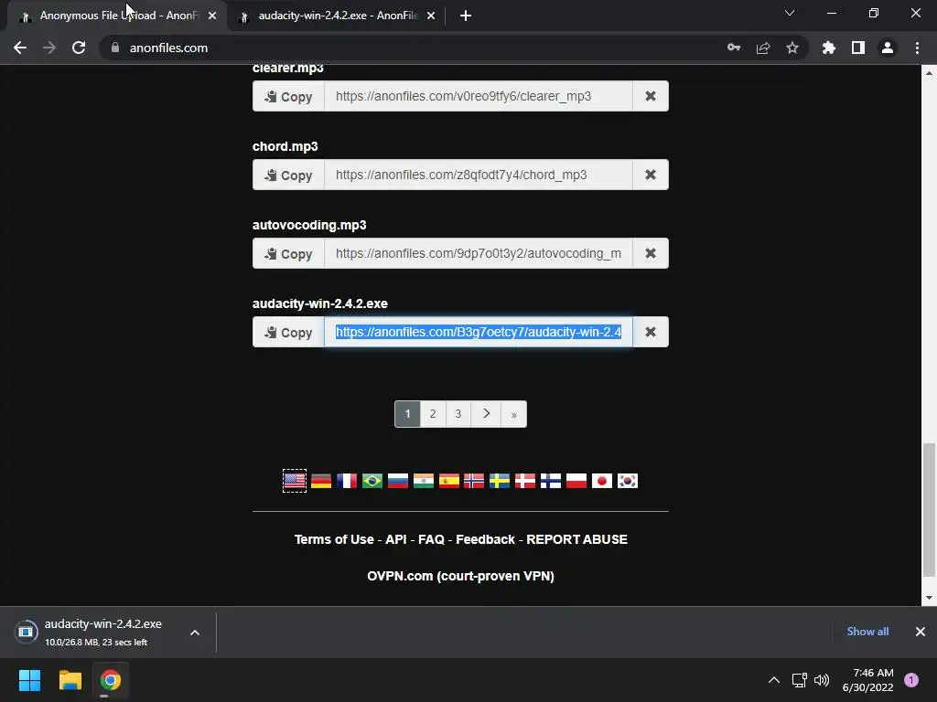Select the clearer_mp3 URL field

[x=479, y=96]
